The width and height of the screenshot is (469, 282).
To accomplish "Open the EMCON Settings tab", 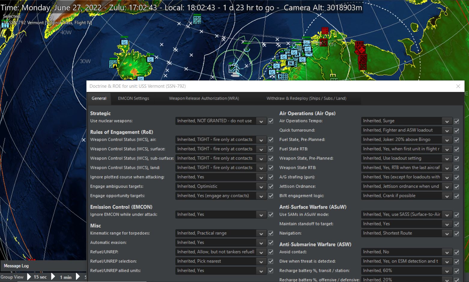I will click(133, 98).
